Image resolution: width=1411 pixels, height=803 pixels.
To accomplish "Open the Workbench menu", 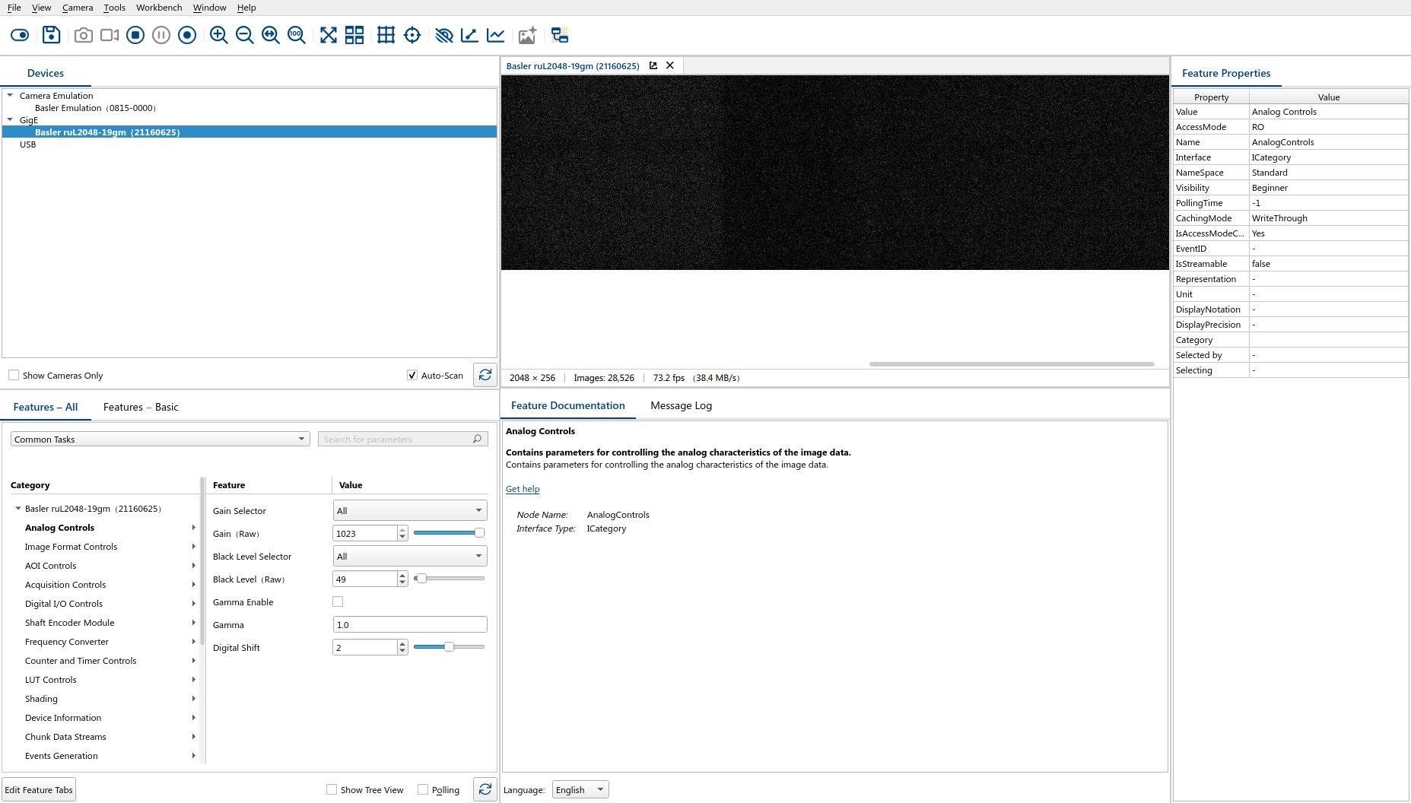I will (x=159, y=8).
